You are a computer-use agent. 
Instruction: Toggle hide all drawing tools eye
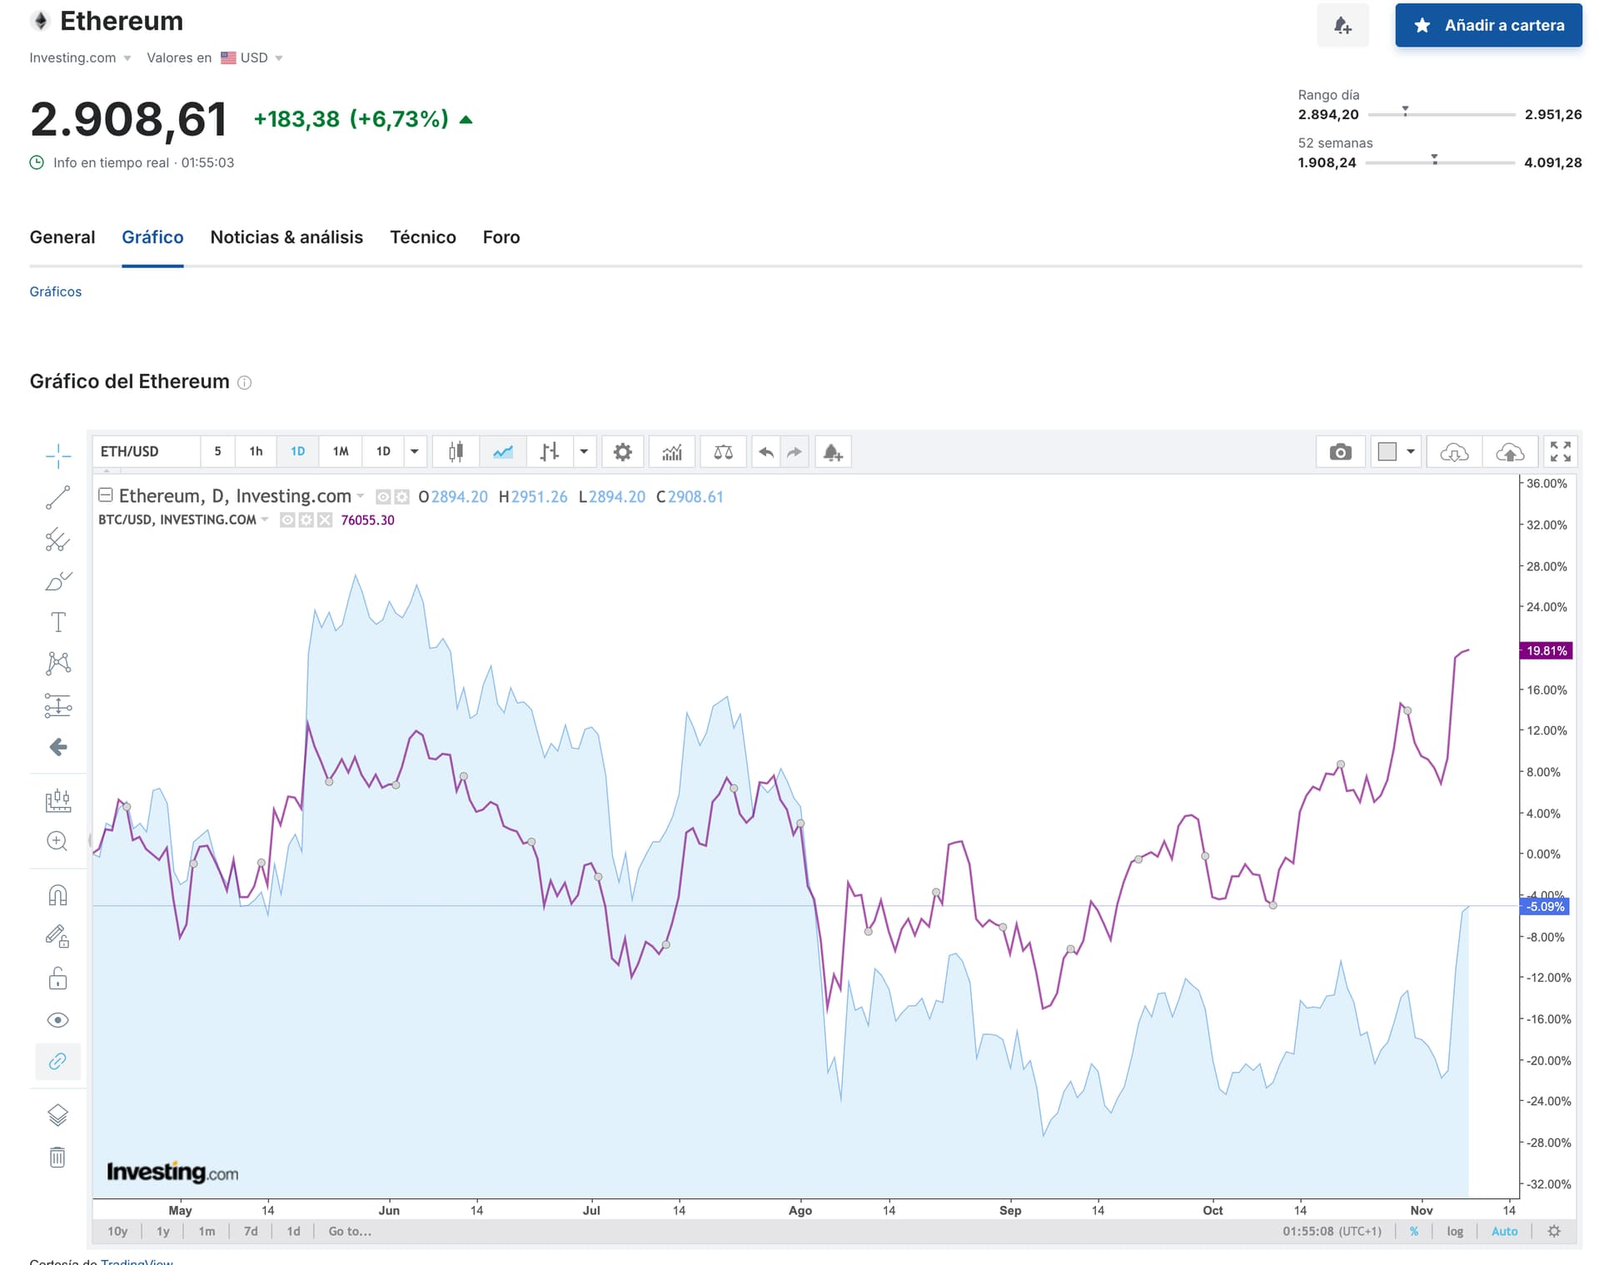click(57, 1020)
